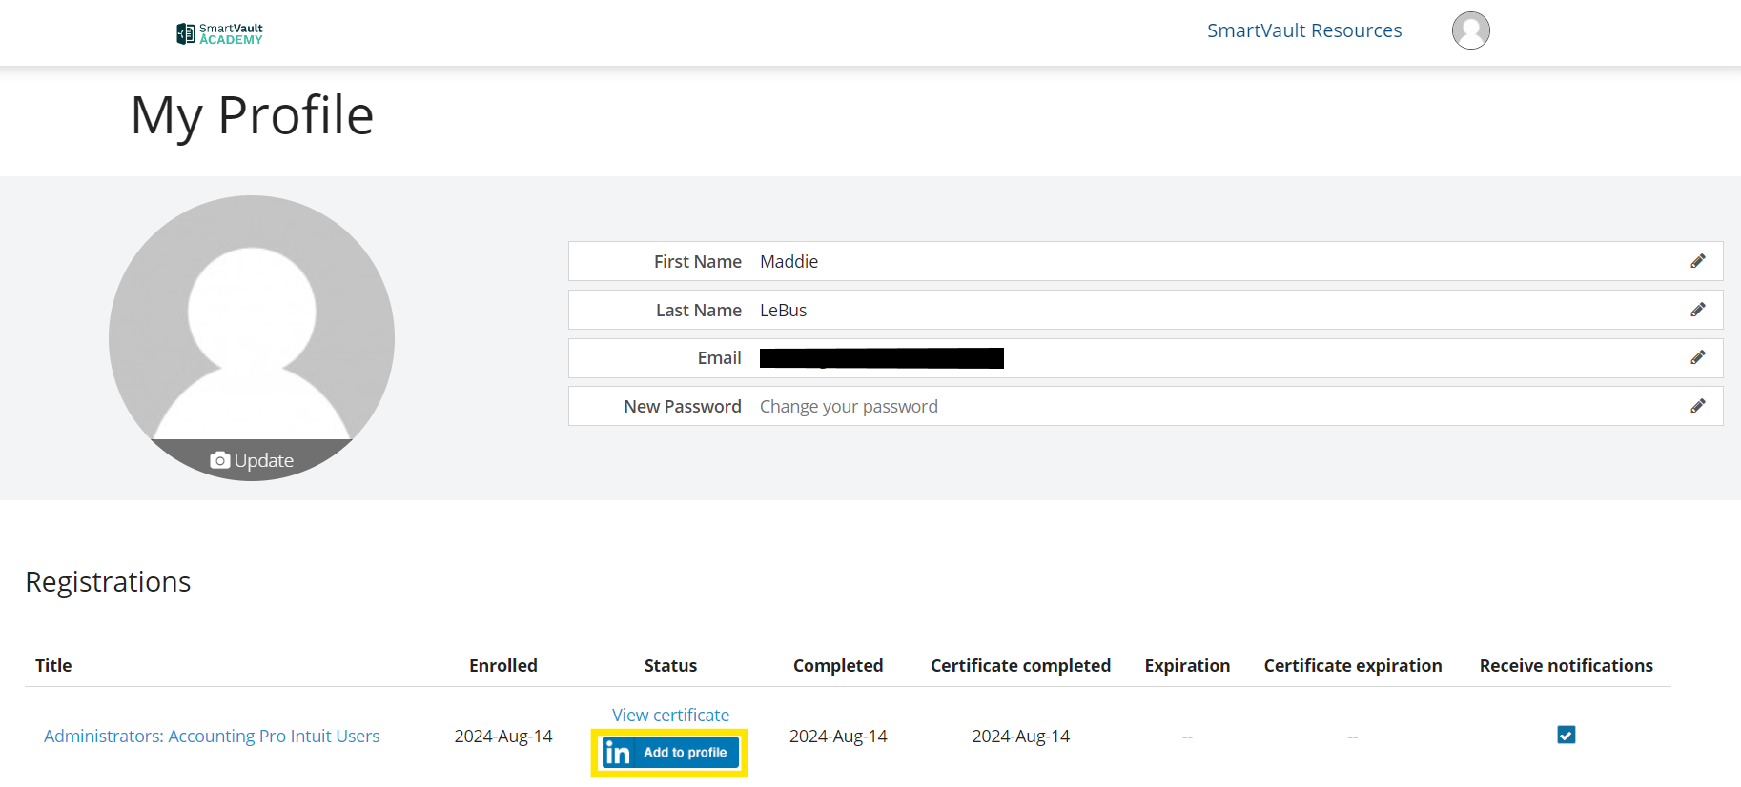Click the enrolled date 2024-Aug-14
Viewport: 1741px width, 787px height.
[x=503, y=736]
